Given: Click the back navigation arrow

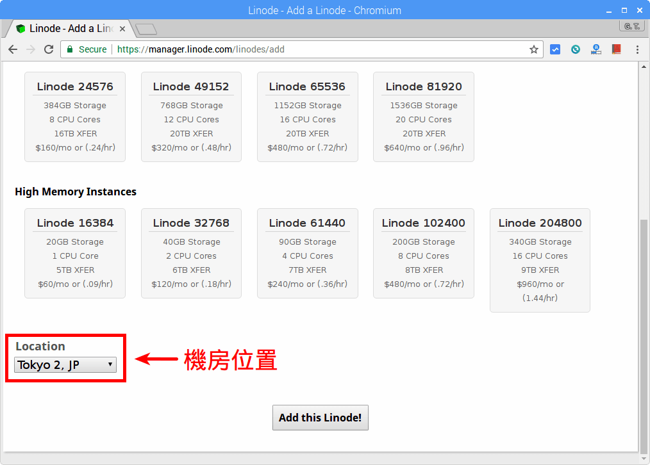Looking at the screenshot, I should coord(13,49).
